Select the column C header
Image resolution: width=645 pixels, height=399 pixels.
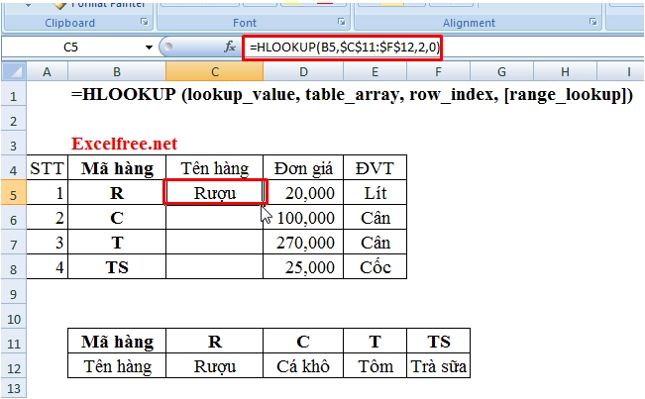point(215,72)
